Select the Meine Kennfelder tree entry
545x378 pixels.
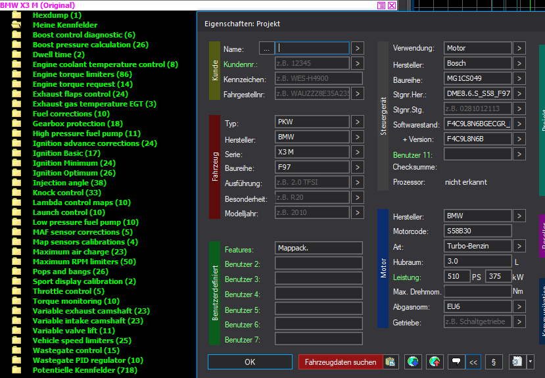[64, 25]
